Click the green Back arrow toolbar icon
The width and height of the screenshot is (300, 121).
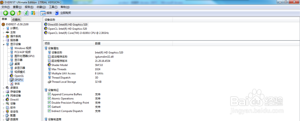tap(5, 13)
